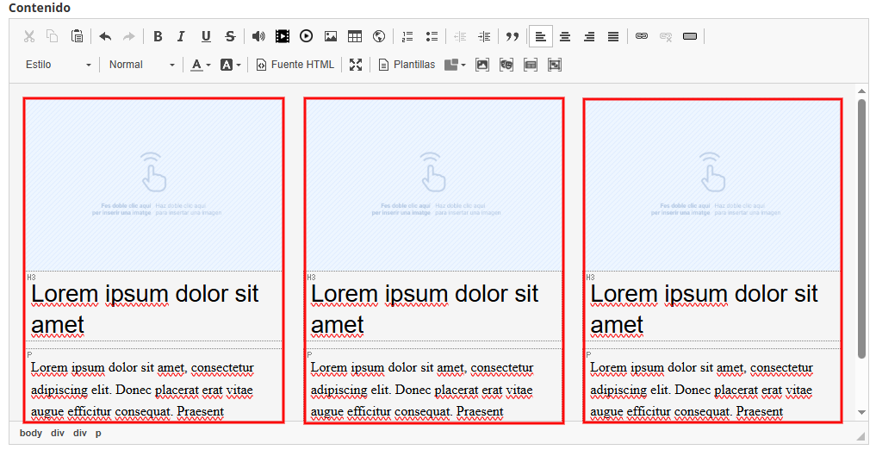The image size is (876, 450).
Task: Click the Fuente HTML button
Action: 295,65
